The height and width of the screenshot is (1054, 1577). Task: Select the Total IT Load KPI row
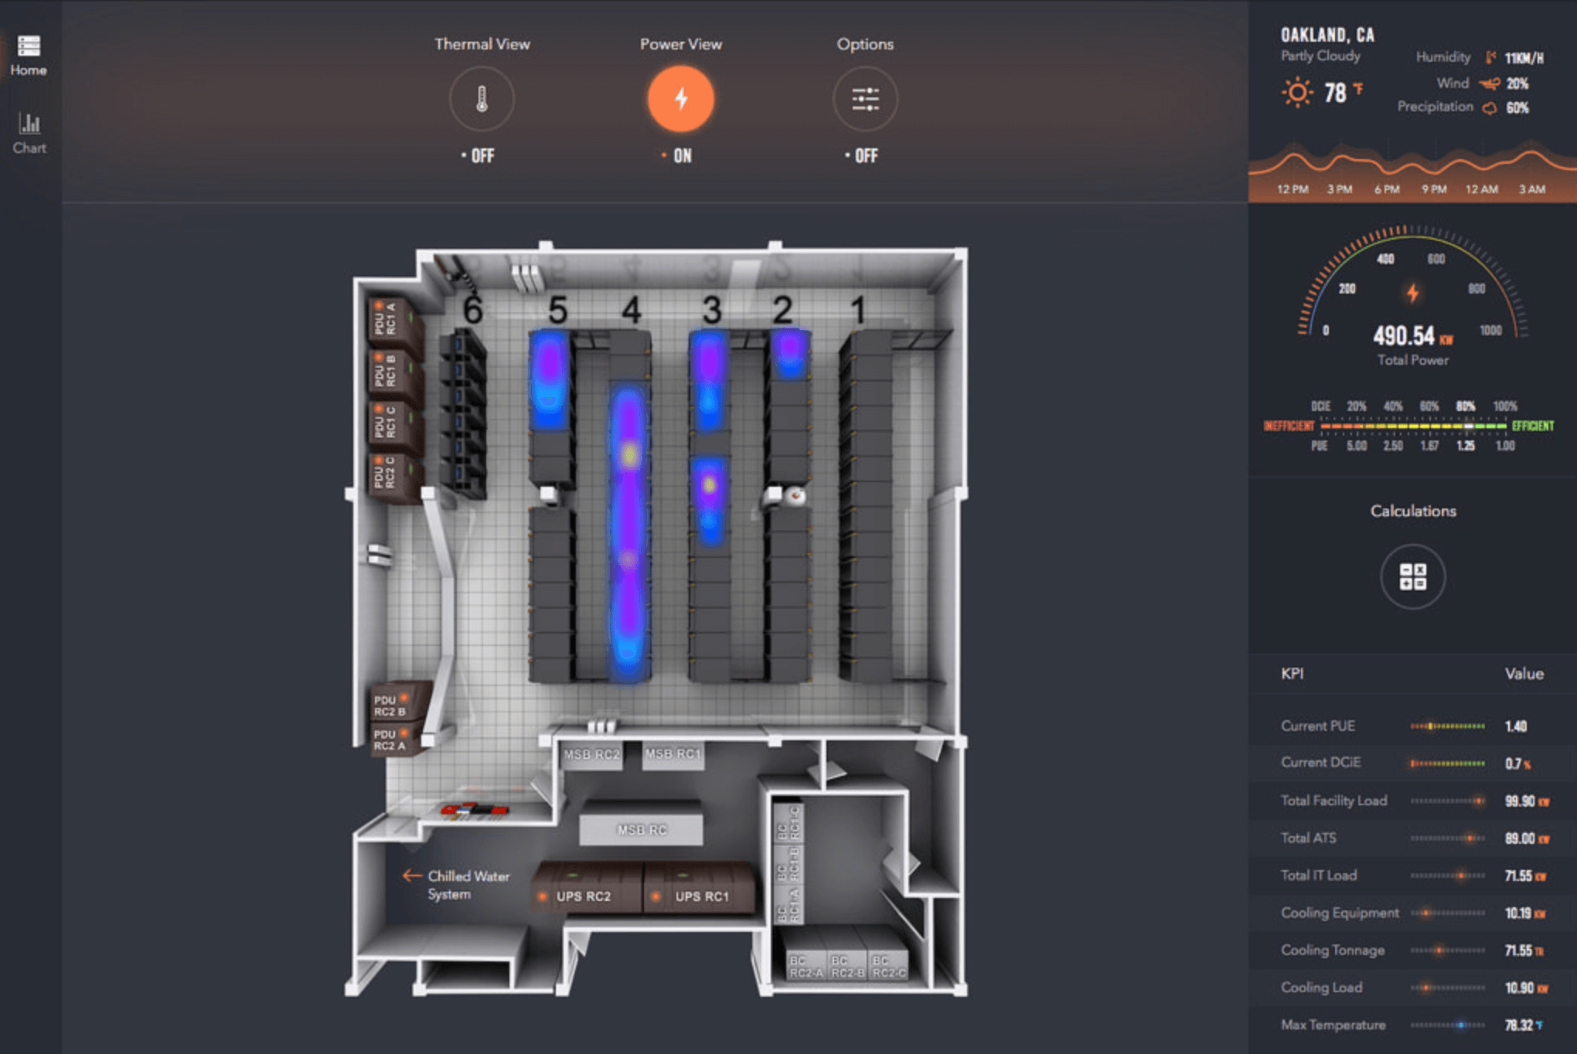click(x=1412, y=875)
